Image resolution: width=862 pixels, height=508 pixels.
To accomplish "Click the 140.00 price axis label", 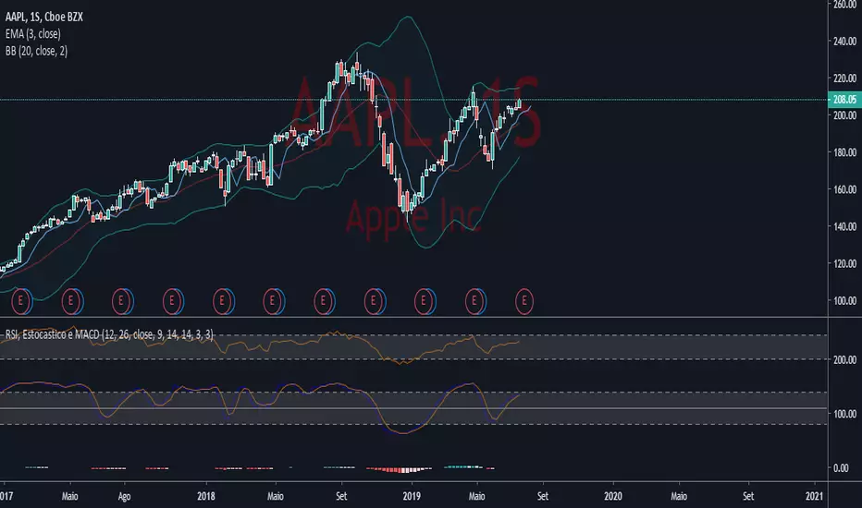I will click(x=844, y=227).
